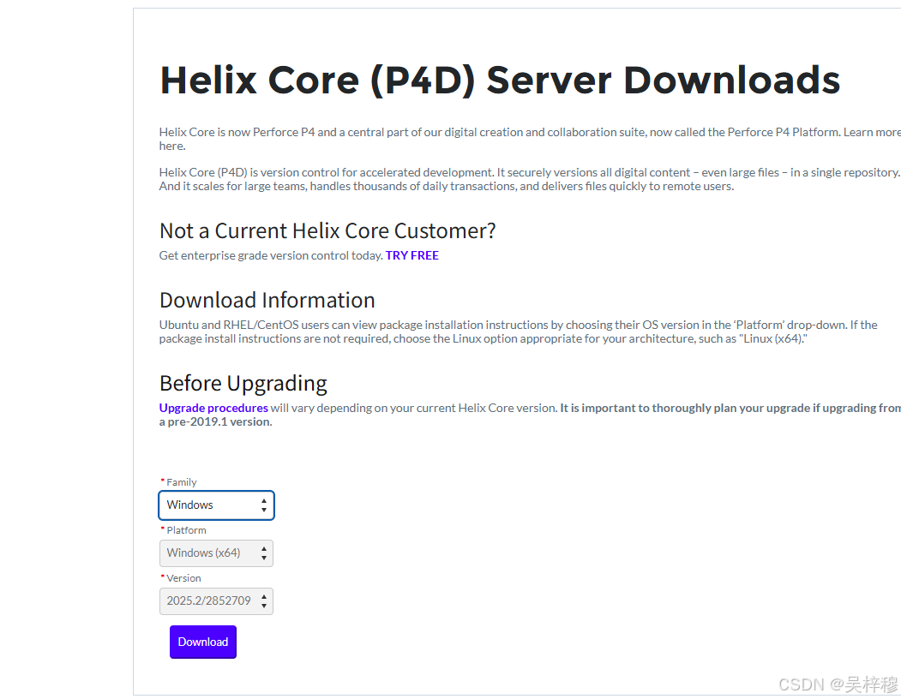The width and height of the screenshot is (901, 699).
Task: Click the 'Helix Core (P4D) Server Downloads' heading
Action: click(500, 80)
